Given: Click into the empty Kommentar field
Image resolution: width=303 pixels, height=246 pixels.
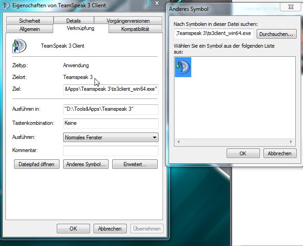Looking at the screenshot, I should (x=111, y=151).
